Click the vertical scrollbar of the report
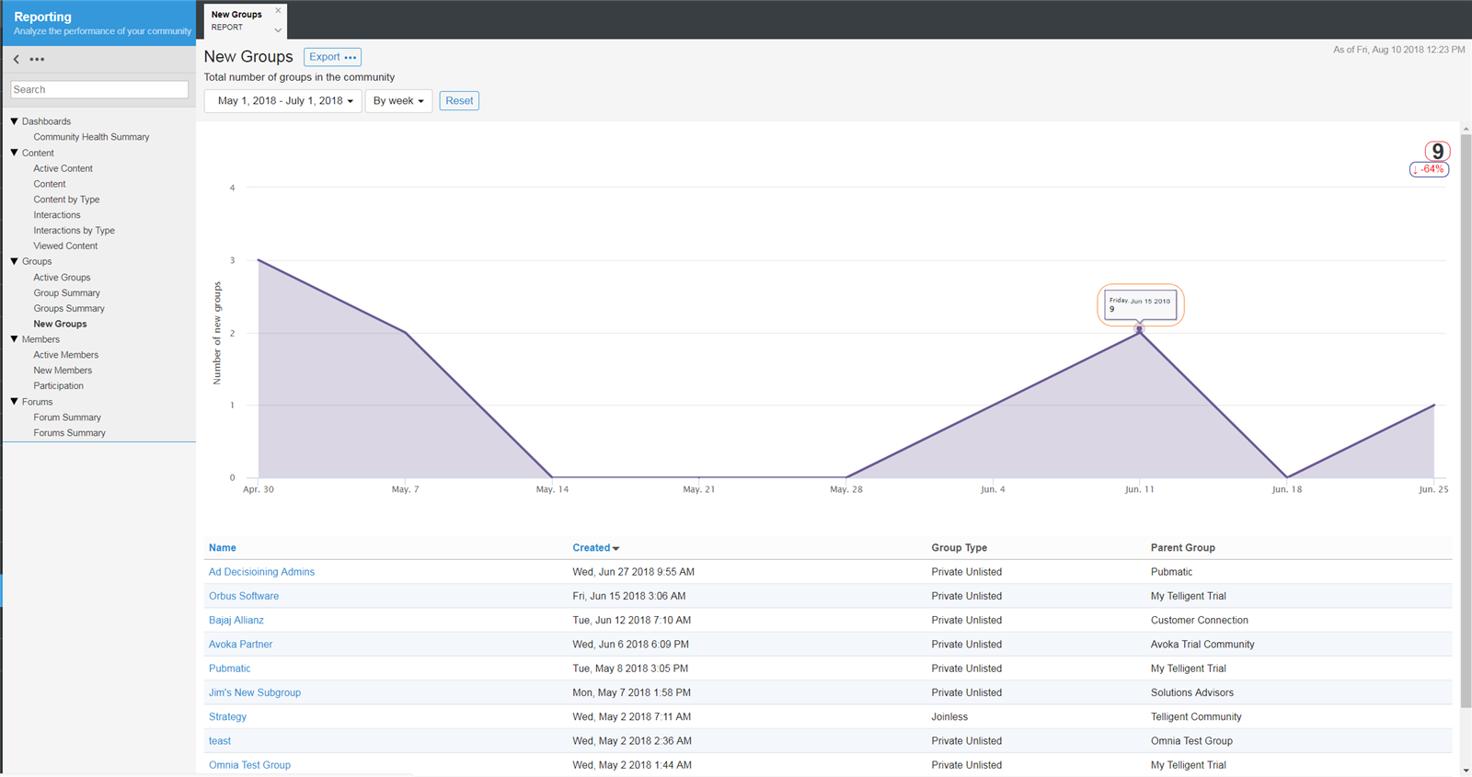 [1466, 421]
